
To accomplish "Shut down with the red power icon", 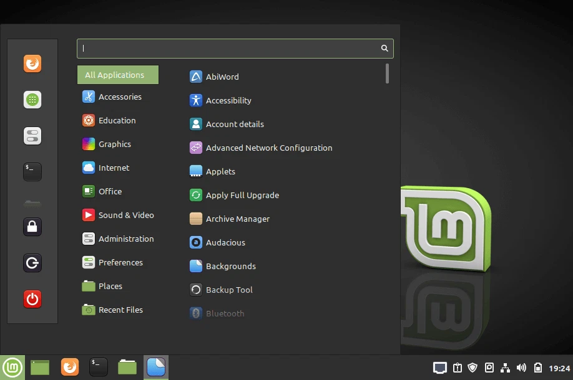I will pyautogui.click(x=32, y=298).
